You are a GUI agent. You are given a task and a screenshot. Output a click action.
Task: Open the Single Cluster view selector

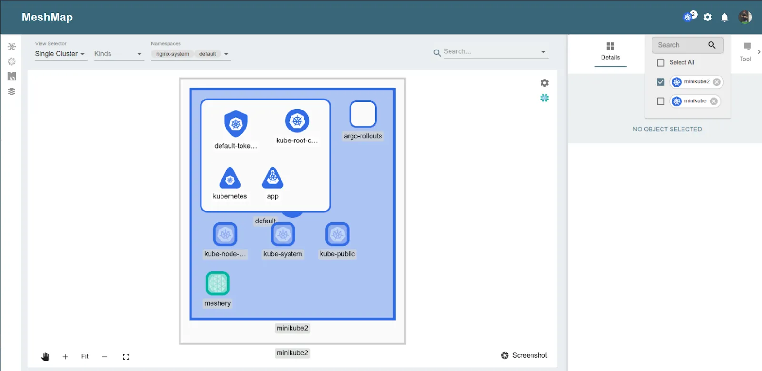pyautogui.click(x=60, y=54)
